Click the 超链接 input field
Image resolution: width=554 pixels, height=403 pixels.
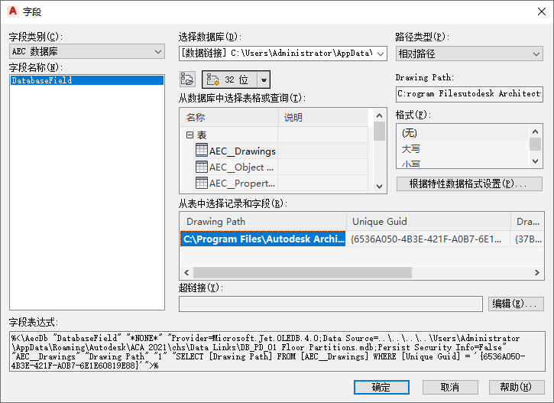coord(331,304)
